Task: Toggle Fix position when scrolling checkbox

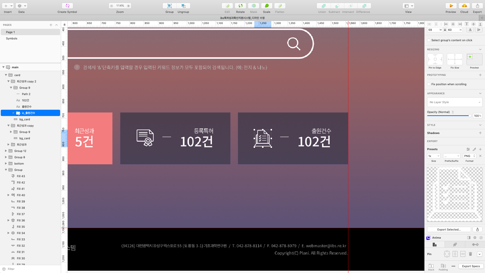Action: (x=429, y=84)
